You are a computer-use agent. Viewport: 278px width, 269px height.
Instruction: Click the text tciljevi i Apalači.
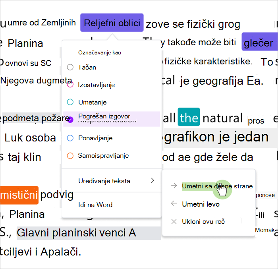click(41, 252)
